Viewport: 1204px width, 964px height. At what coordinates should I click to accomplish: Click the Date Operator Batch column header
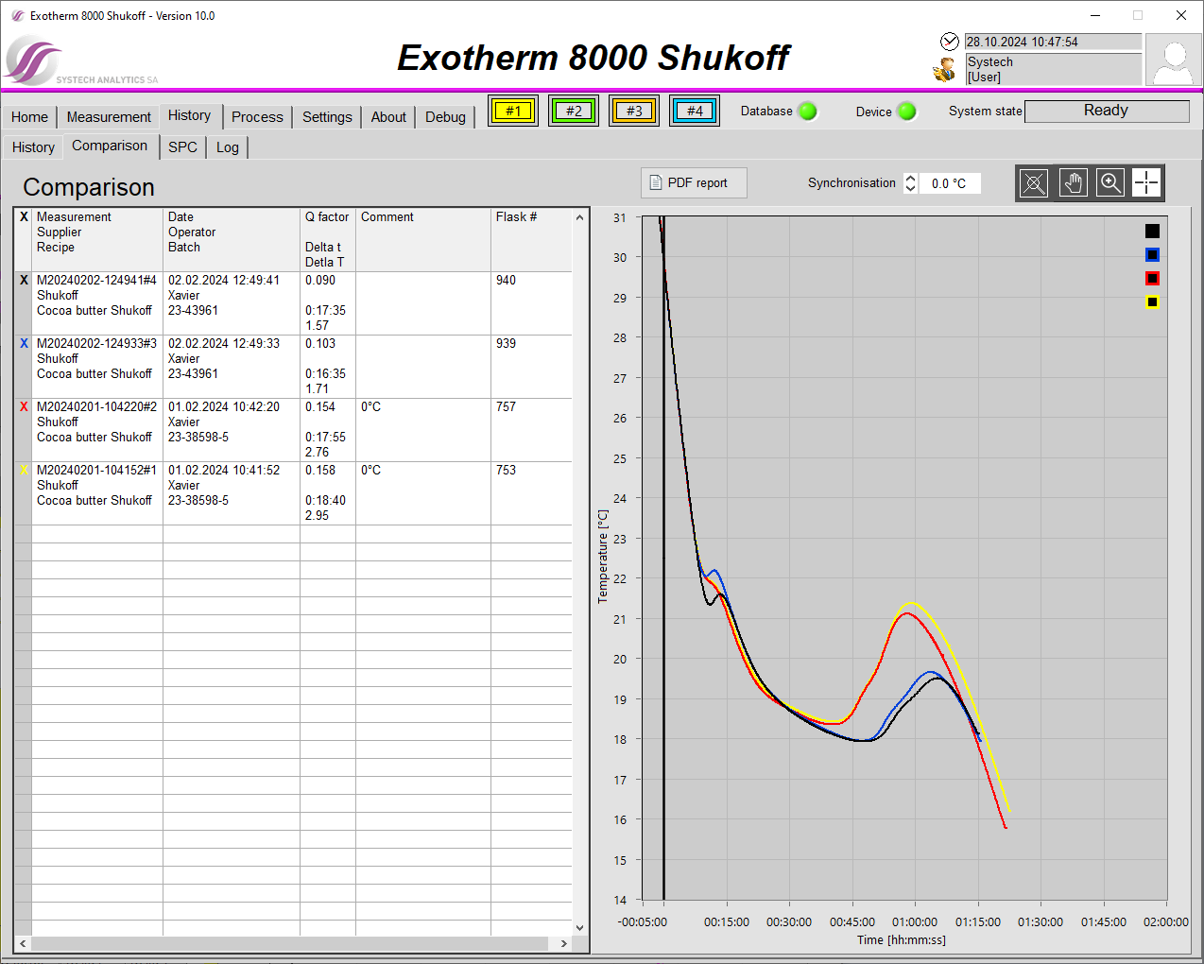(x=232, y=240)
